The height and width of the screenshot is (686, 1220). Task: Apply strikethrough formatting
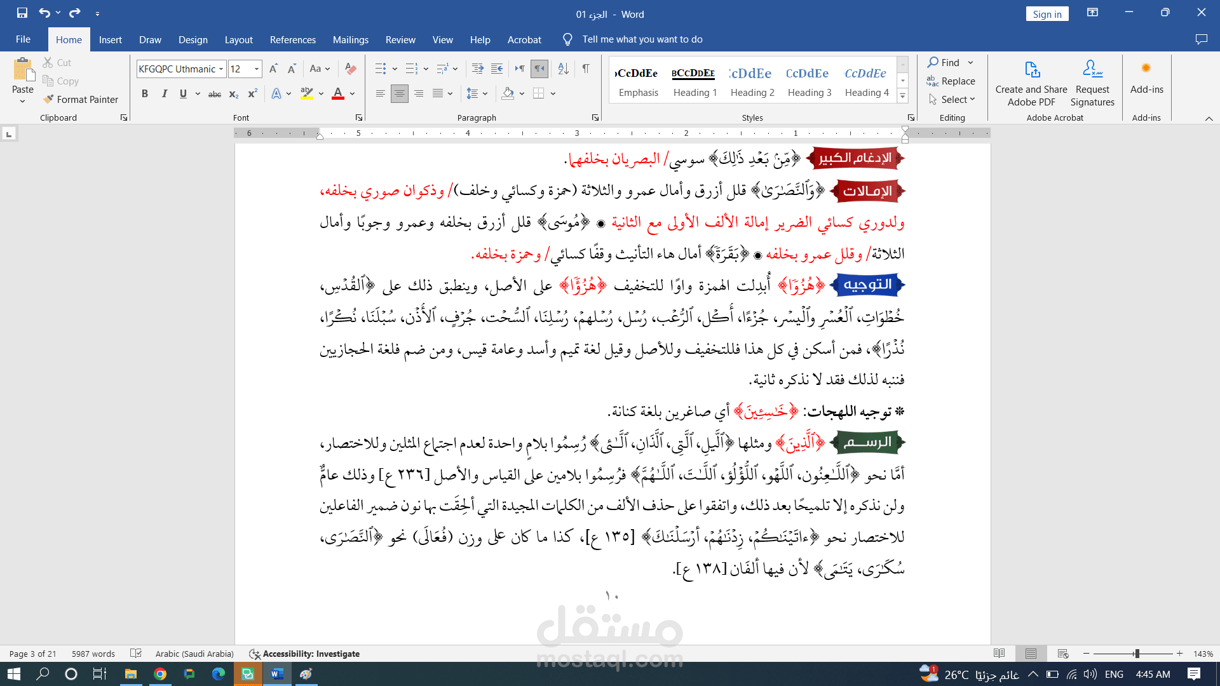click(215, 94)
